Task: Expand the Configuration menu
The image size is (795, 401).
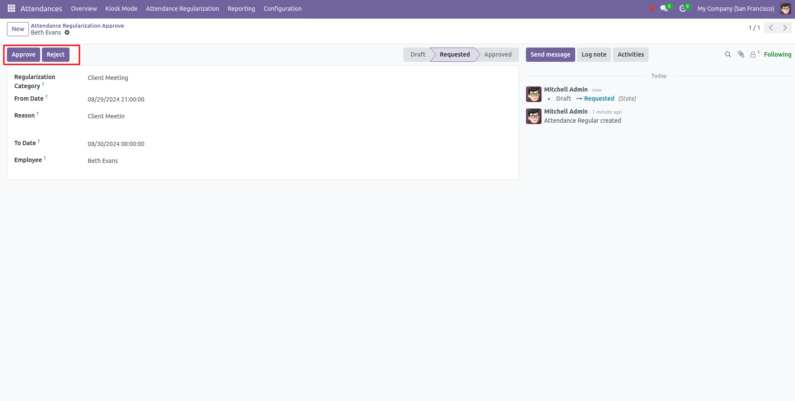Action: [x=282, y=9]
